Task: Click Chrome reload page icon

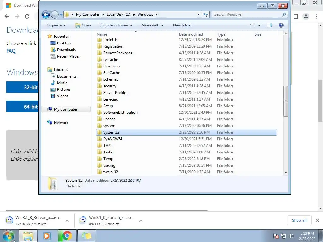Action: point(27,16)
